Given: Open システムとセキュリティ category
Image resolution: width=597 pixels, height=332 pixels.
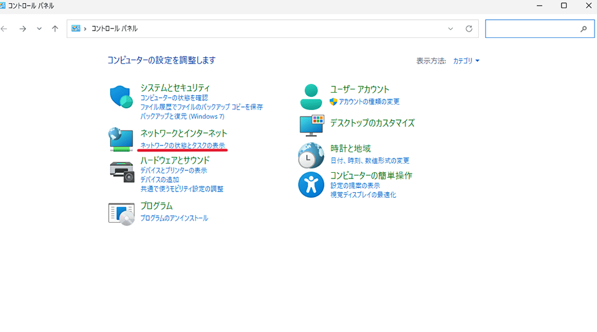Looking at the screenshot, I should pos(175,88).
